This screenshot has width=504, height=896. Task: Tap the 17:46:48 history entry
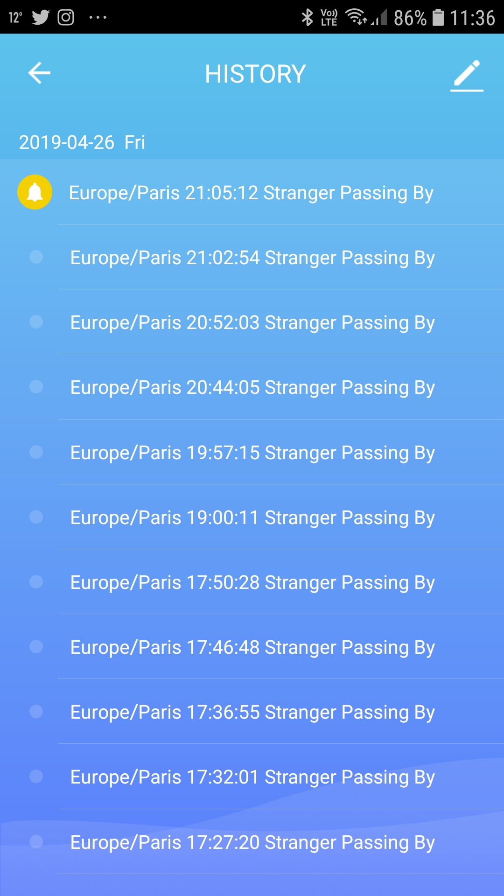click(252, 647)
